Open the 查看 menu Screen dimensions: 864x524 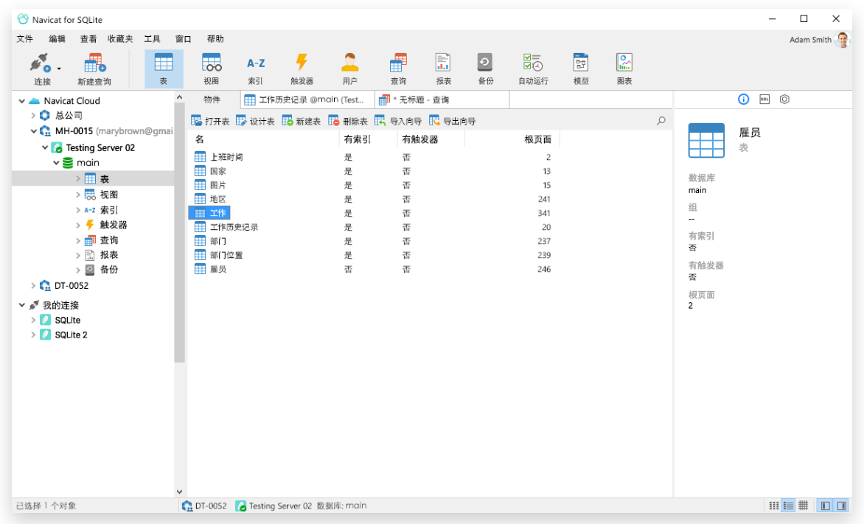click(x=88, y=38)
